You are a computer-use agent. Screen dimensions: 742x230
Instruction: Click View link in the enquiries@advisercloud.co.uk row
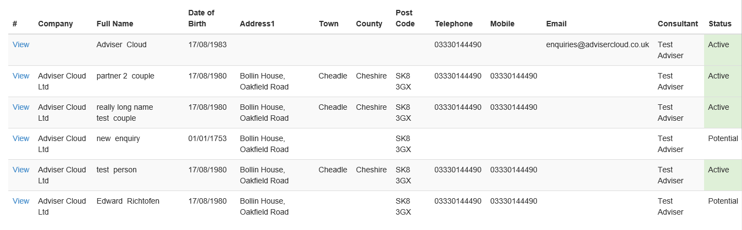click(x=21, y=44)
